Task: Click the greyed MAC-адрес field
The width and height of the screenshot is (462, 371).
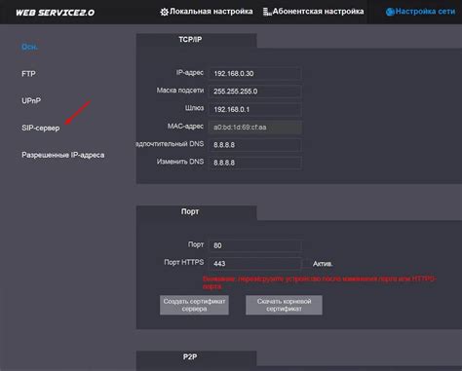Action: 254,128
